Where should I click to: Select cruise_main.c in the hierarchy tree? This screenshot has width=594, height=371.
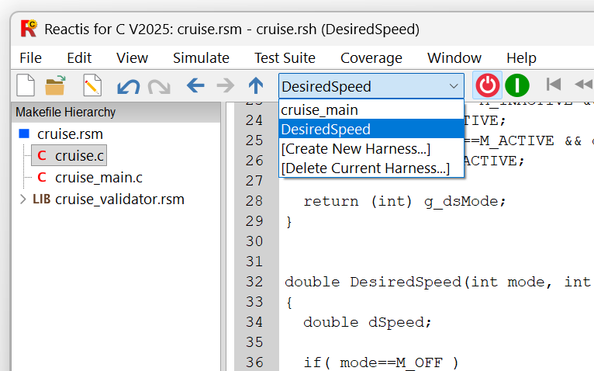click(x=98, y=178)
